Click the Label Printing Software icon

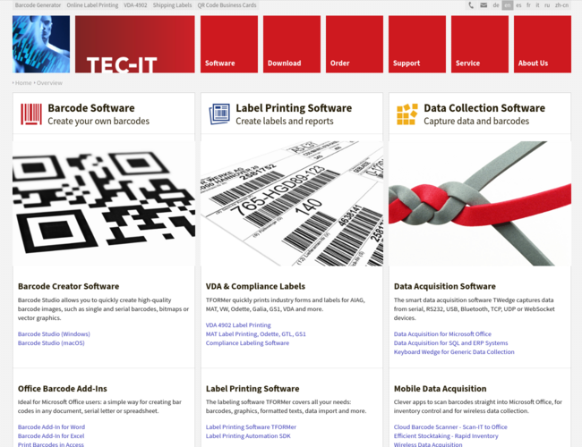pos(219,114)
